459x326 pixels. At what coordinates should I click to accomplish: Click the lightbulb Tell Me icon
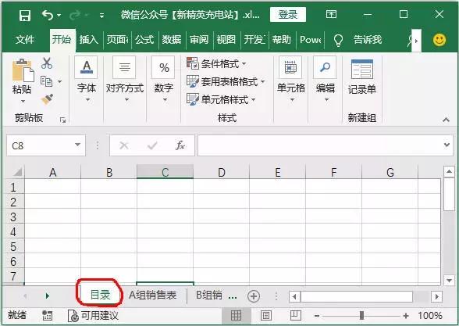coord(339,40)
